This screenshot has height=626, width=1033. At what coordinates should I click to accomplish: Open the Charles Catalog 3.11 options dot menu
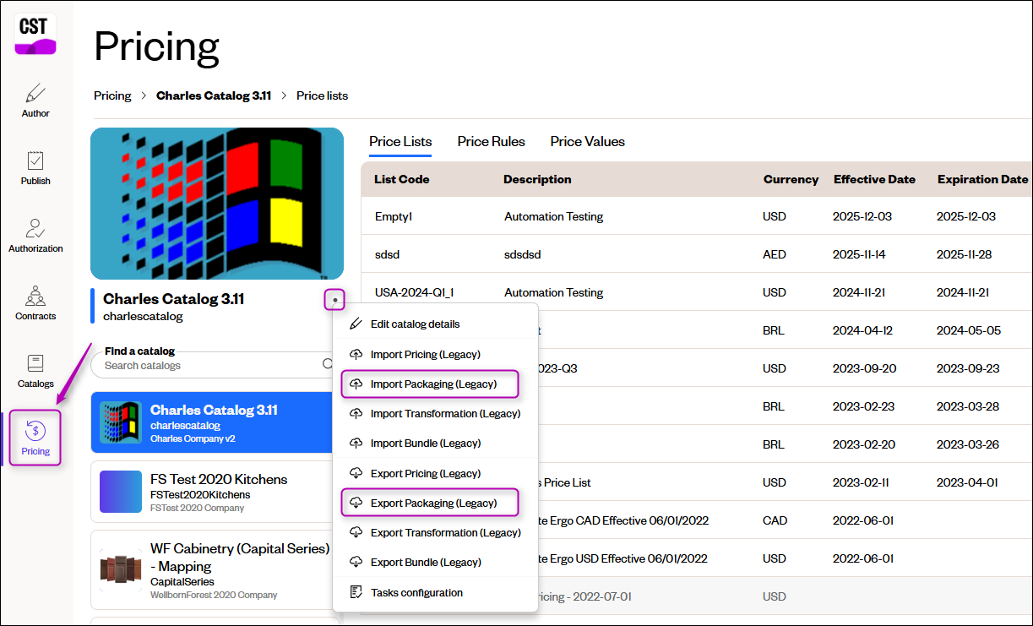[x=335, y=299]
